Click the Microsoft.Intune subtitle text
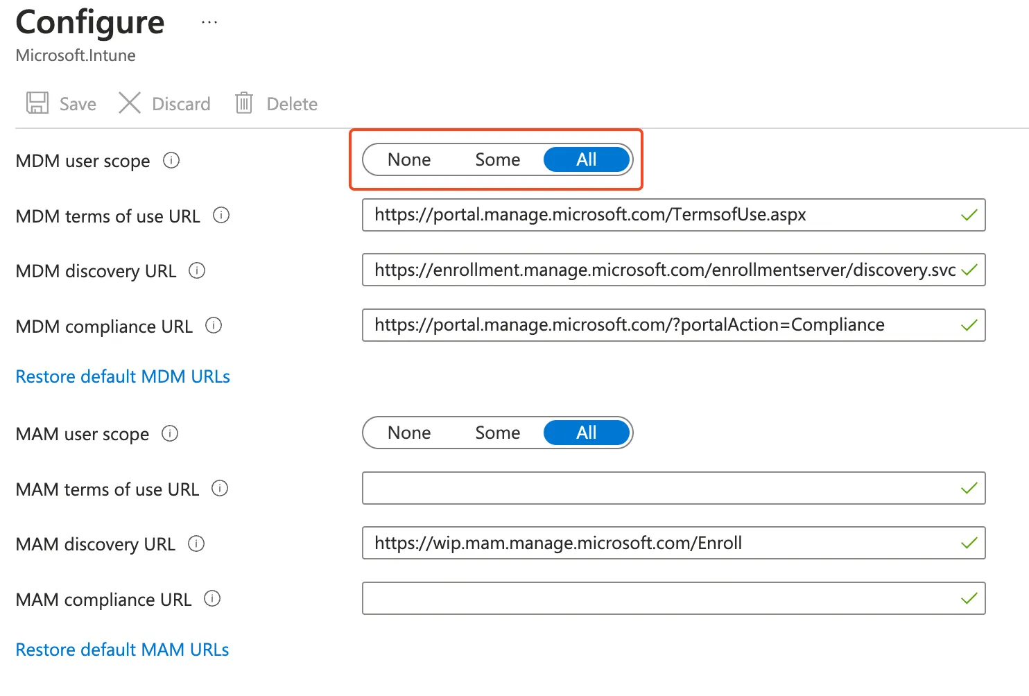This screenshot has width=1029, height=696. (x=76, y=55)
